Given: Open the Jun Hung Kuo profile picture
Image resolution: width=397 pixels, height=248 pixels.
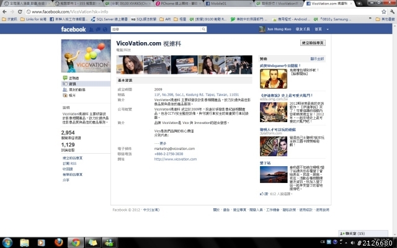Looking at the screenshot, I should [262, 29].
